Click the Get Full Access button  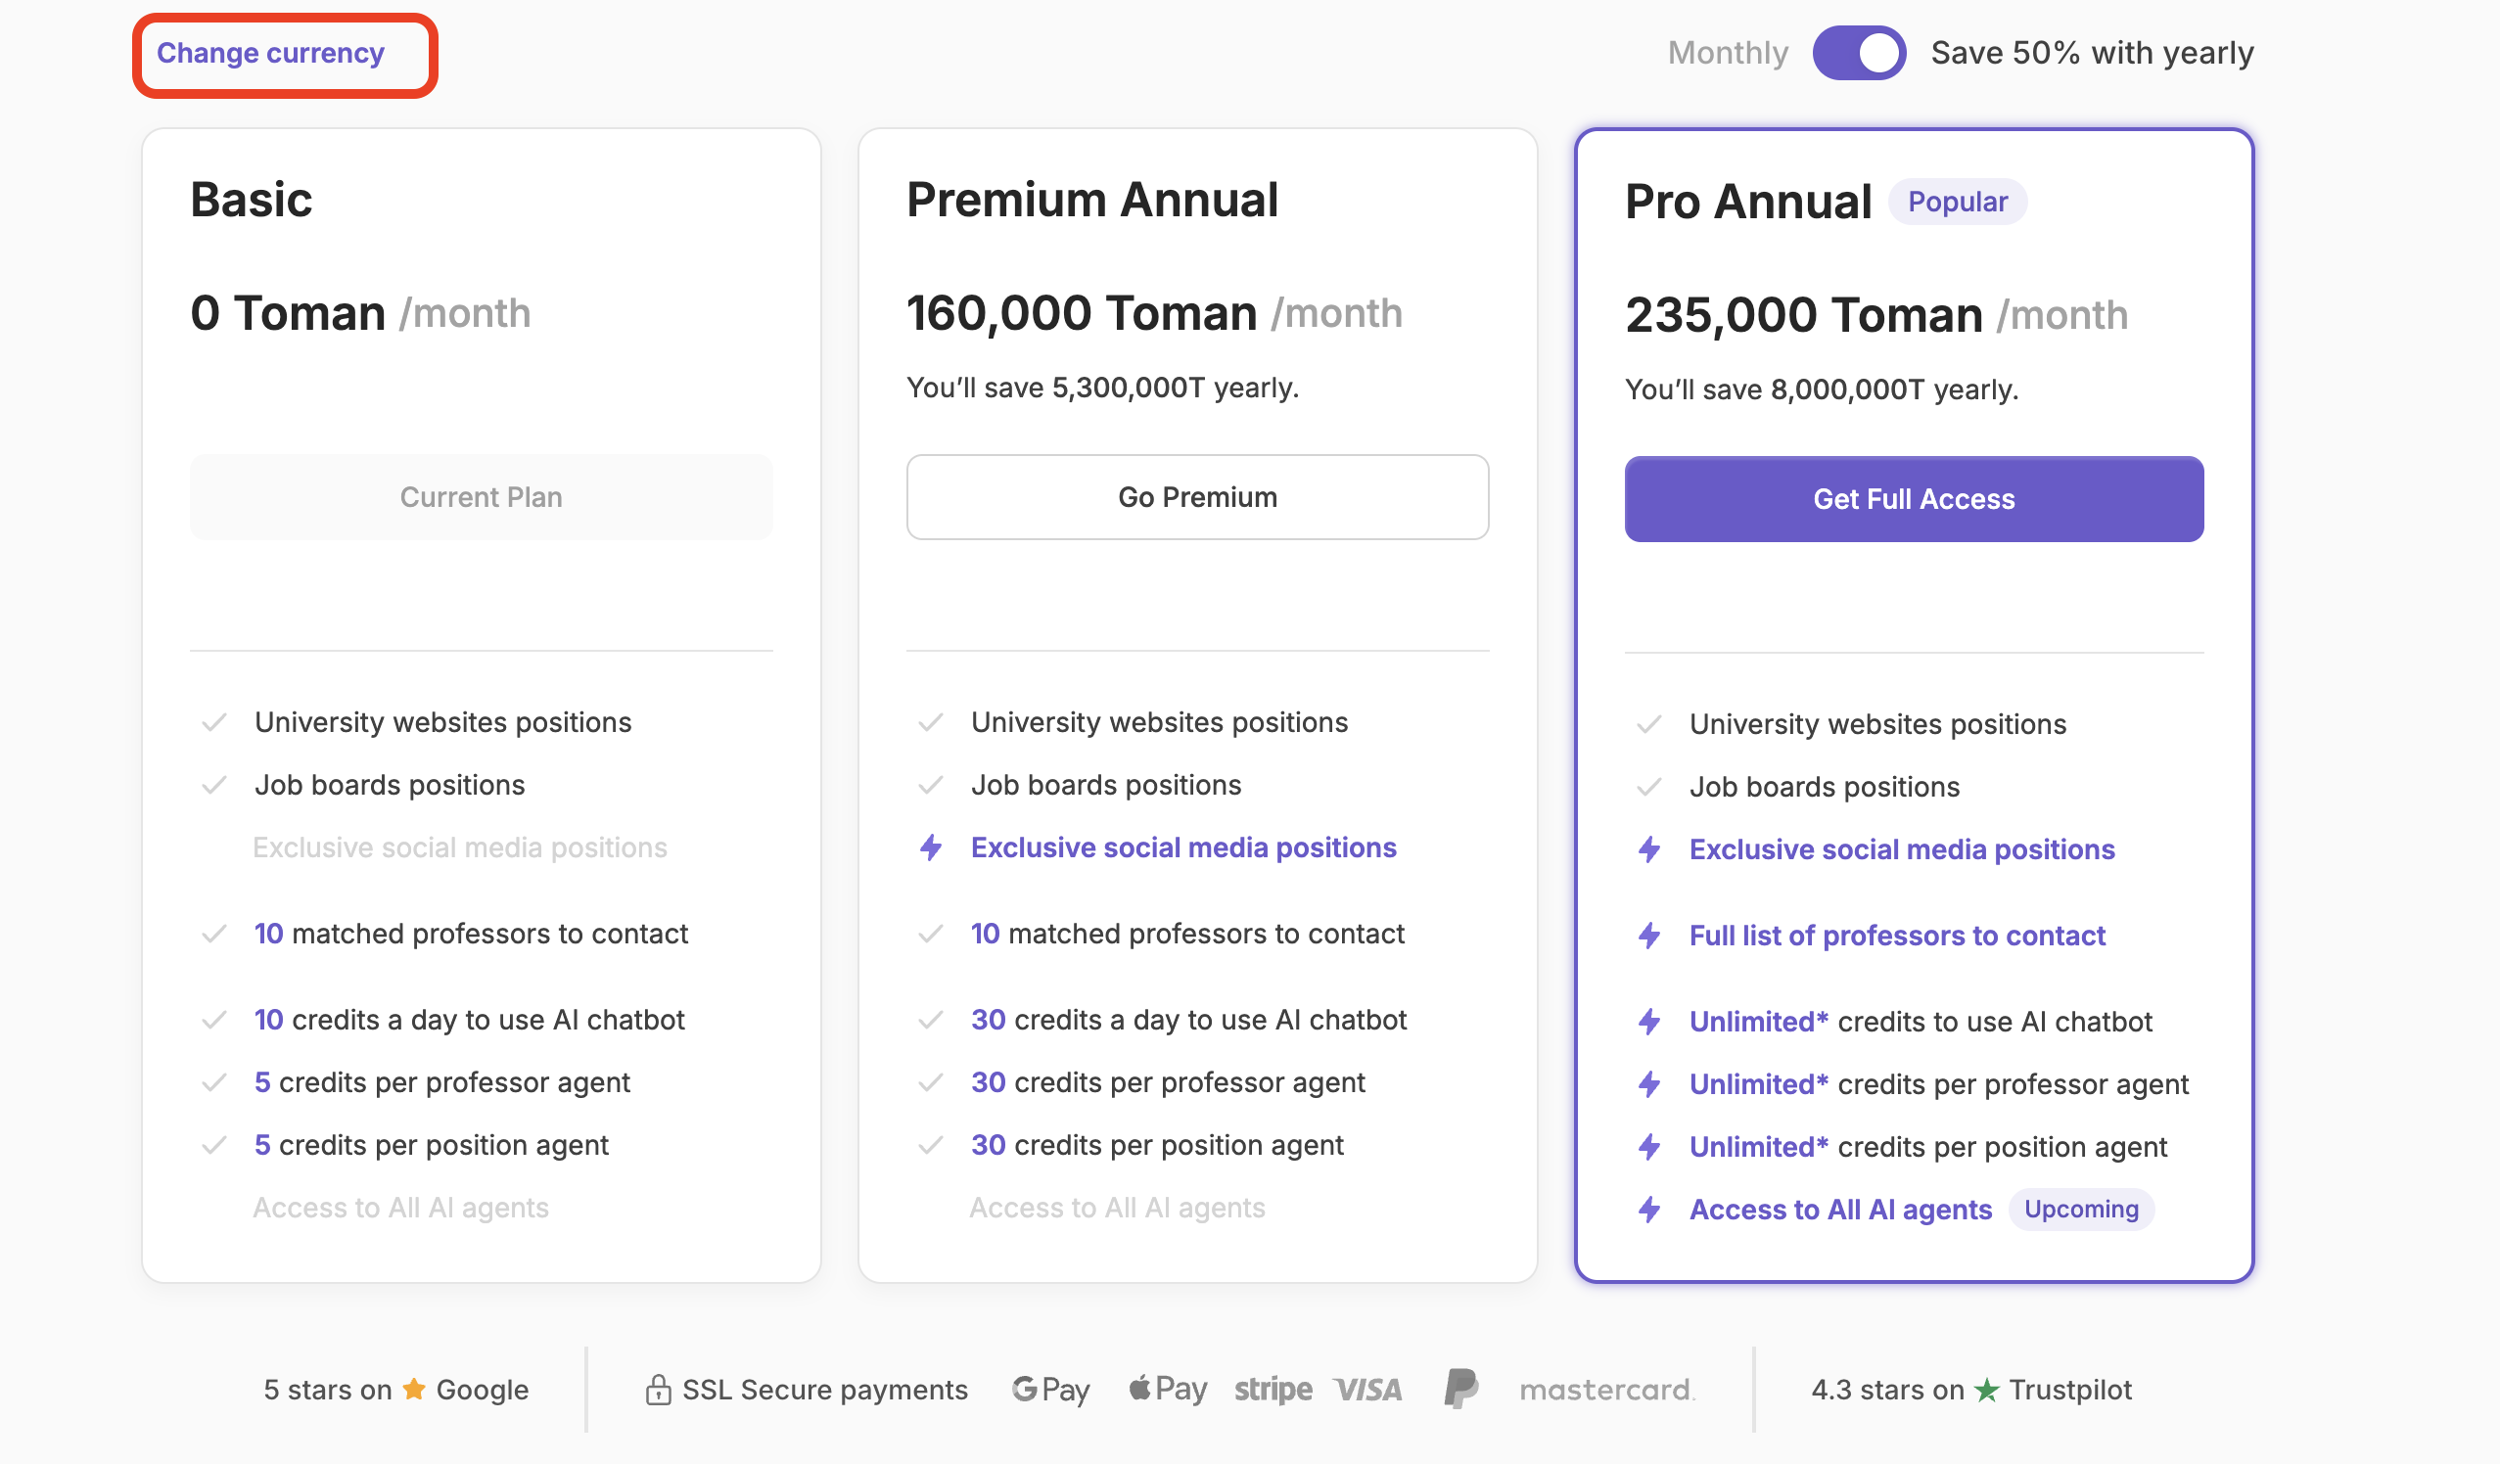point(1914,499)
